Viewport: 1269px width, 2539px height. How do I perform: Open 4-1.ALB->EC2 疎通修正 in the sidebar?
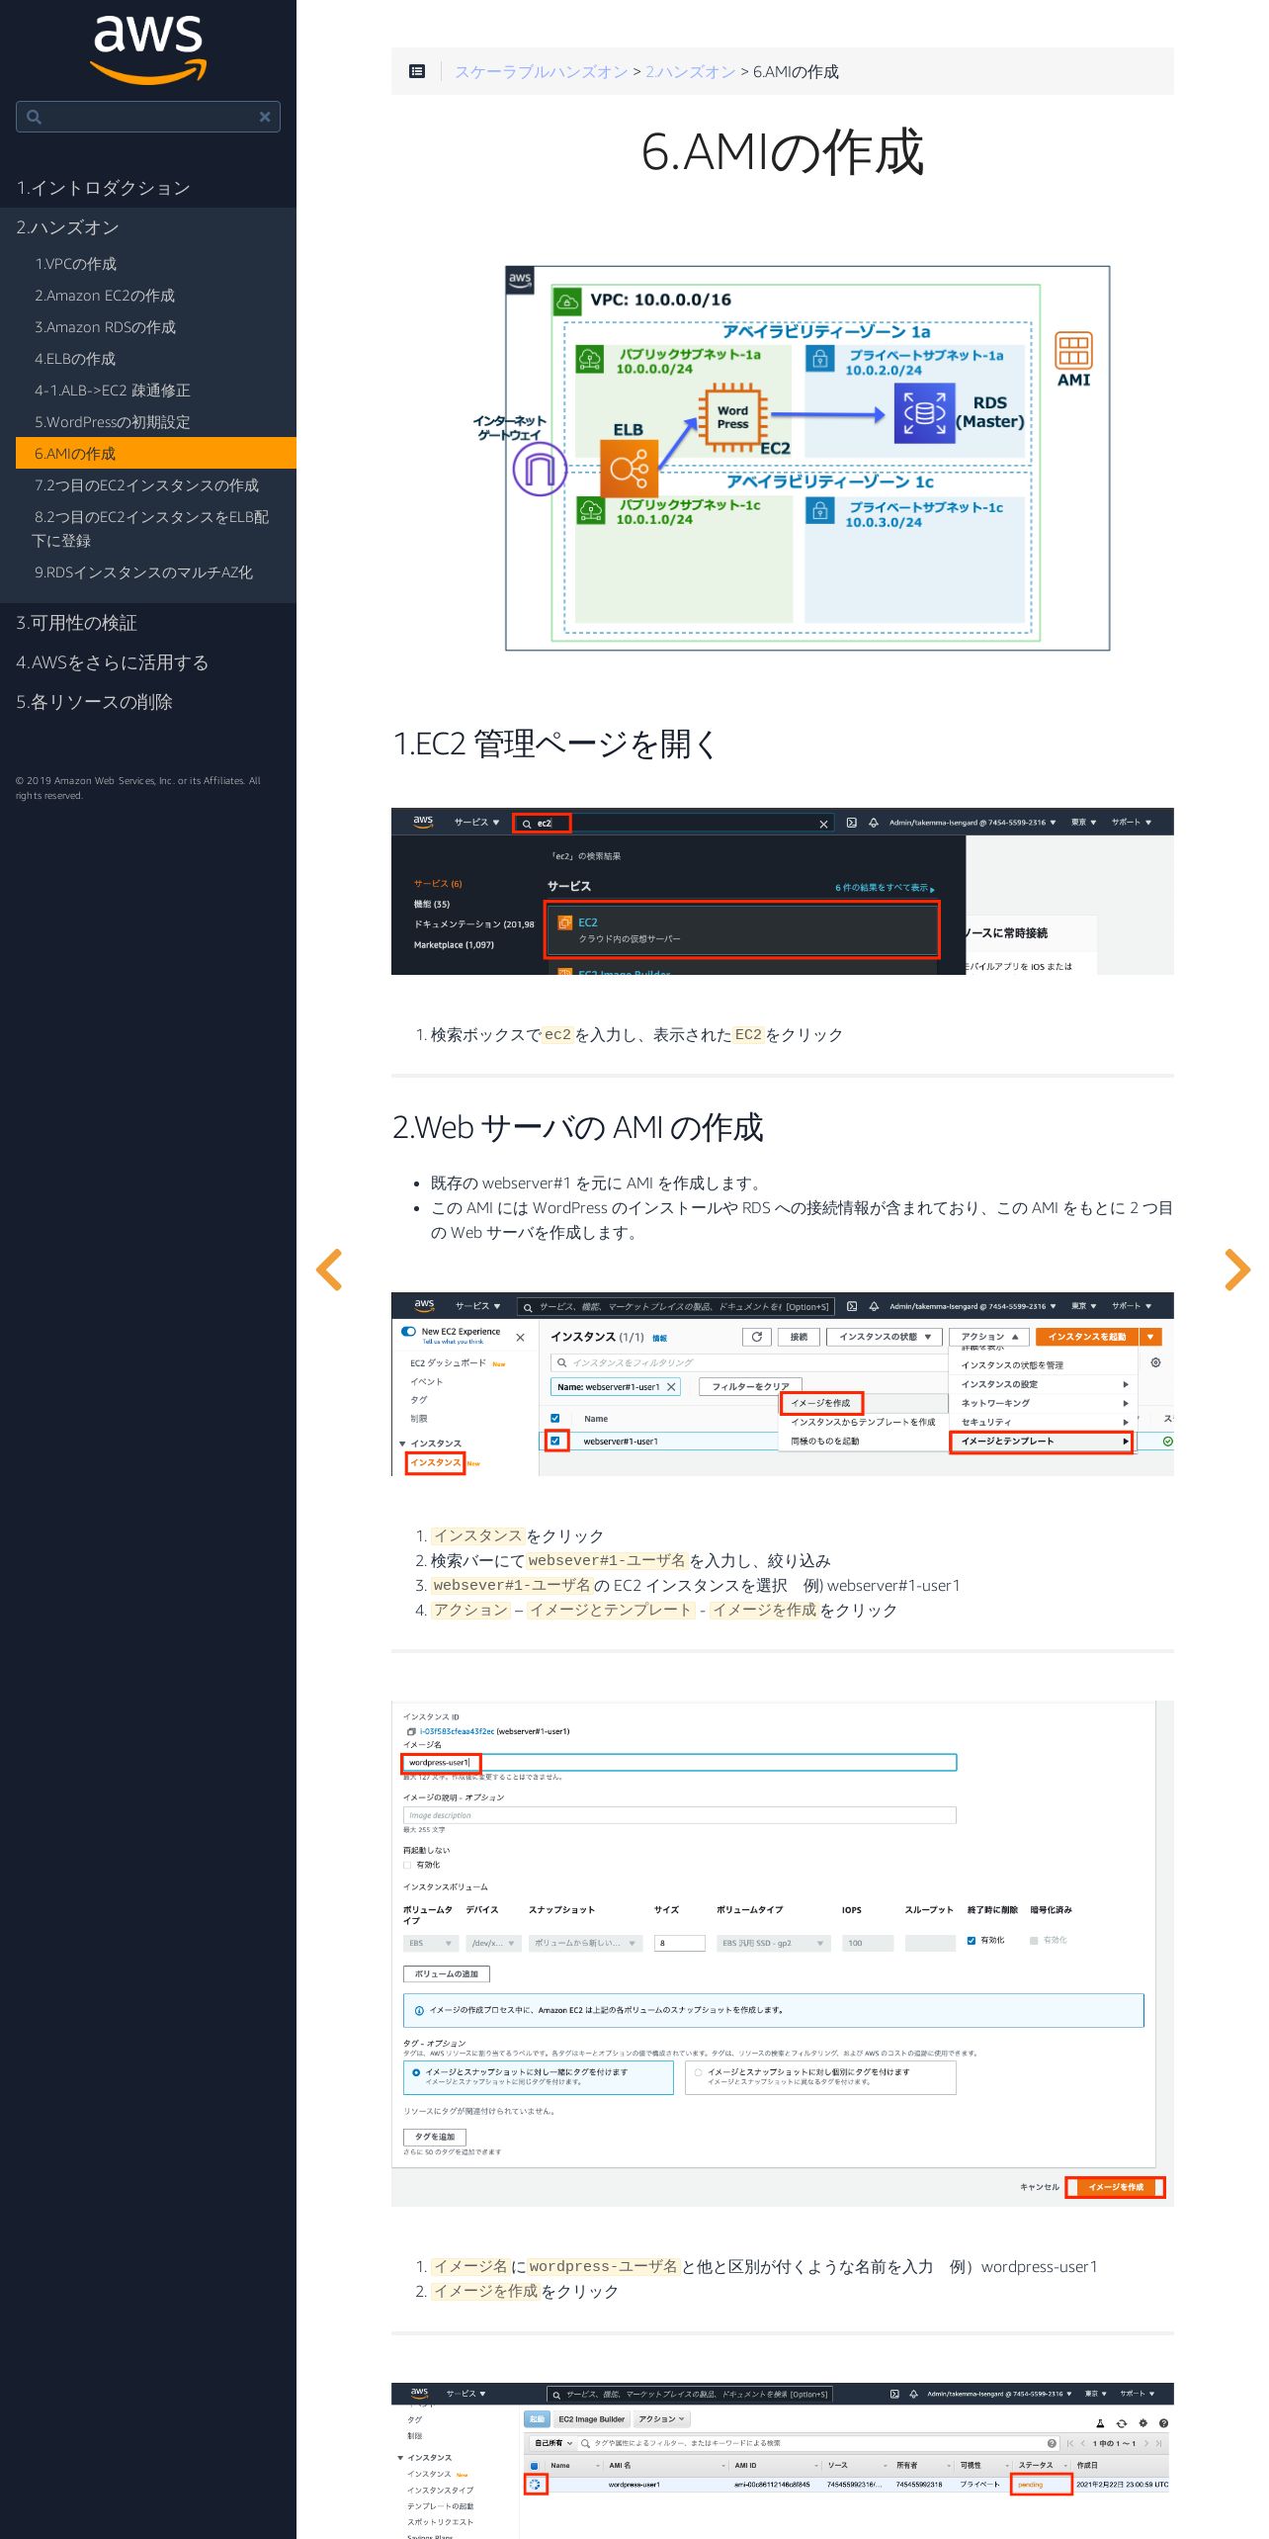click(x=156, y=391)
